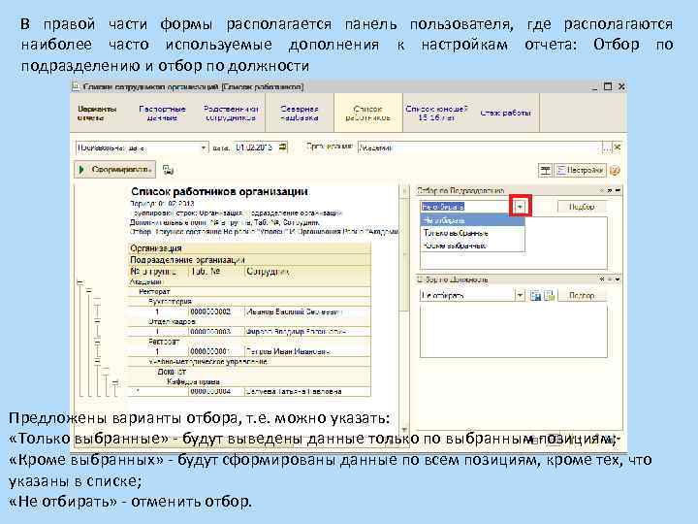Click the Сформировать button
698x524 pixels.
(x=114, y=170)
